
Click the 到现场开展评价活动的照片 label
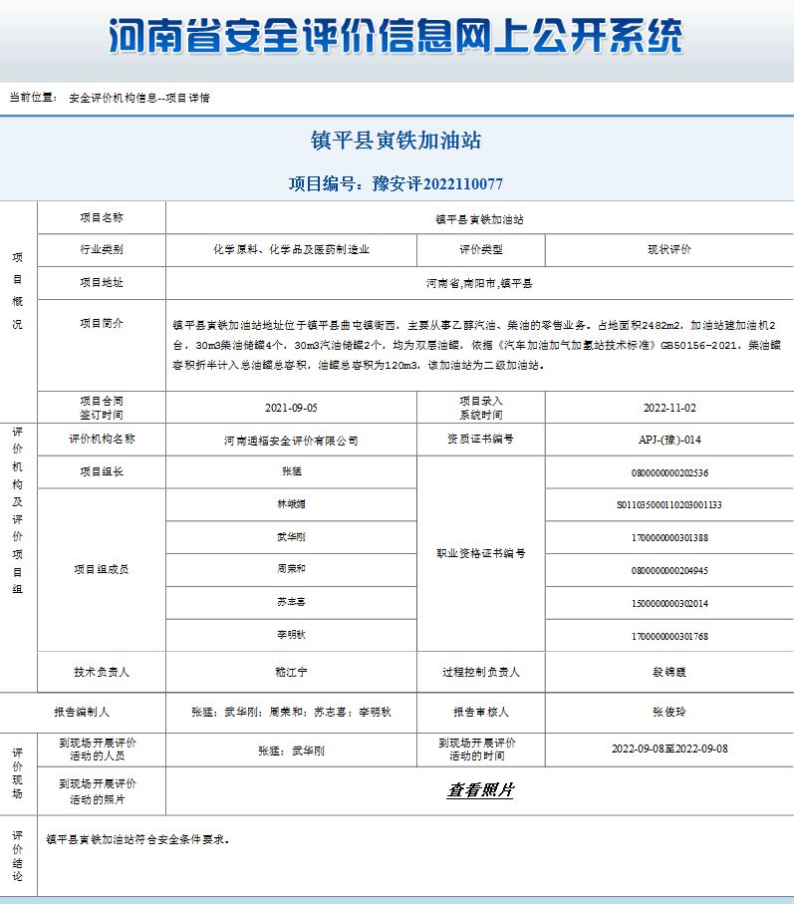pos(98,791)
